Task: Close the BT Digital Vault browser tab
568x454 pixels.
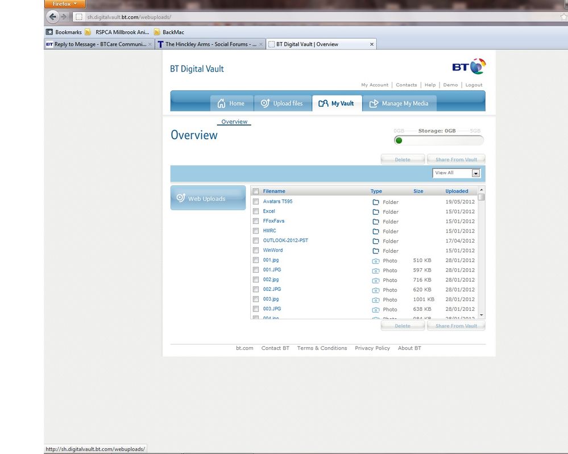Action: click(x=372, y=44)
